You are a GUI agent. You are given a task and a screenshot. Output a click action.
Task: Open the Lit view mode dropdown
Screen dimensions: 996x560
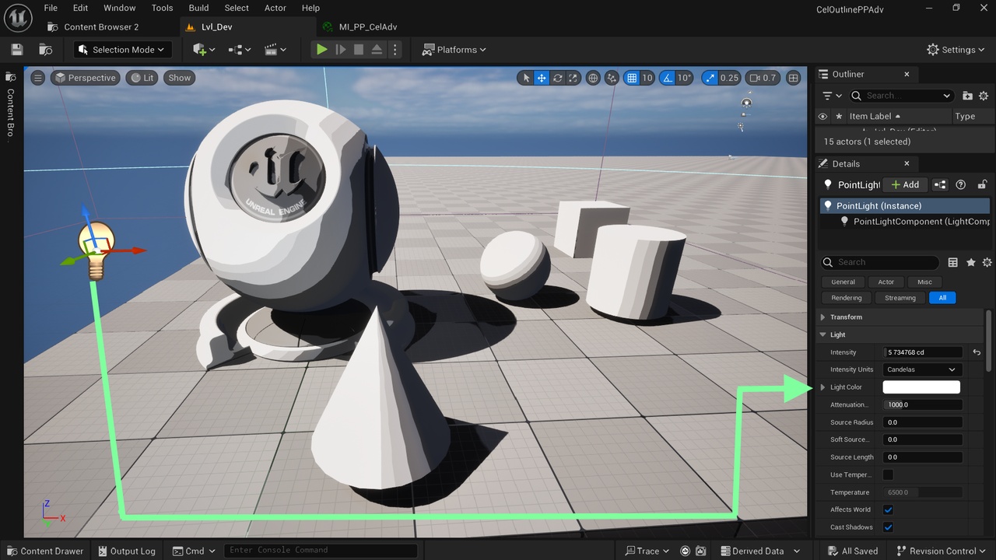(141, 78)
